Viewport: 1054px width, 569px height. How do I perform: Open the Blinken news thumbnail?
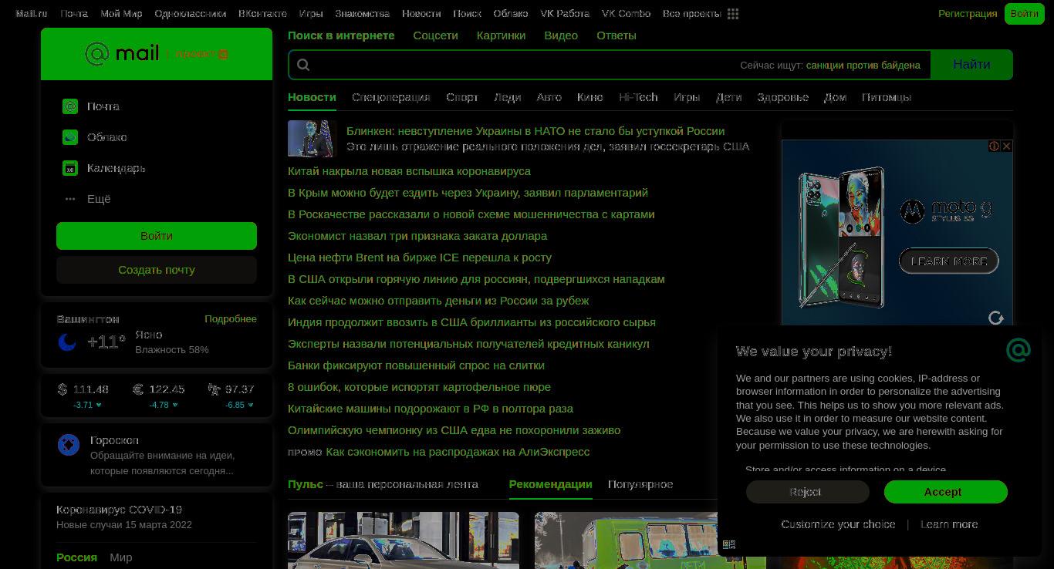coord(312,139)
